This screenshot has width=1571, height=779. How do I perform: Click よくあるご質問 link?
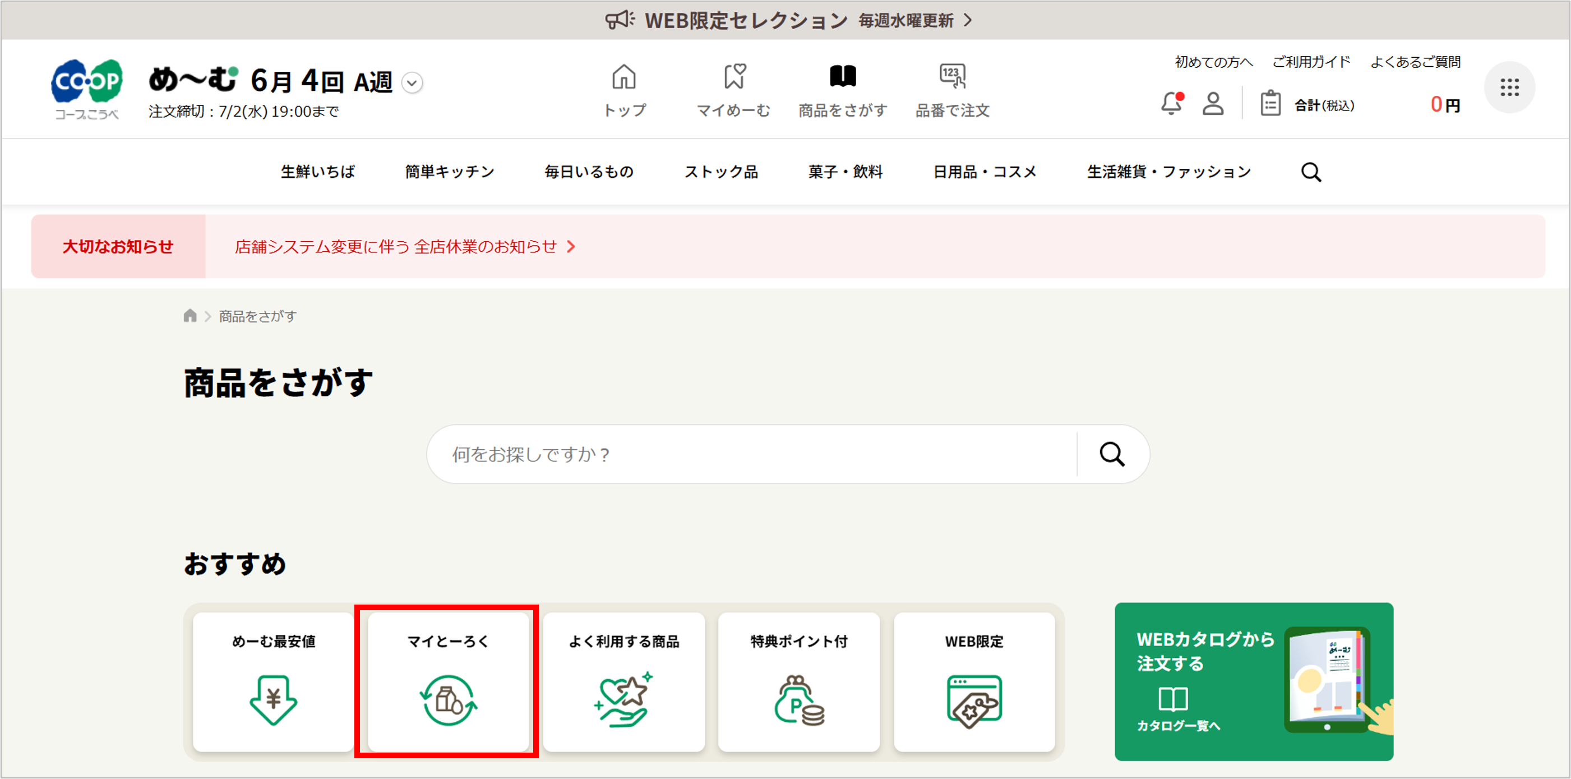point(1416,62)
